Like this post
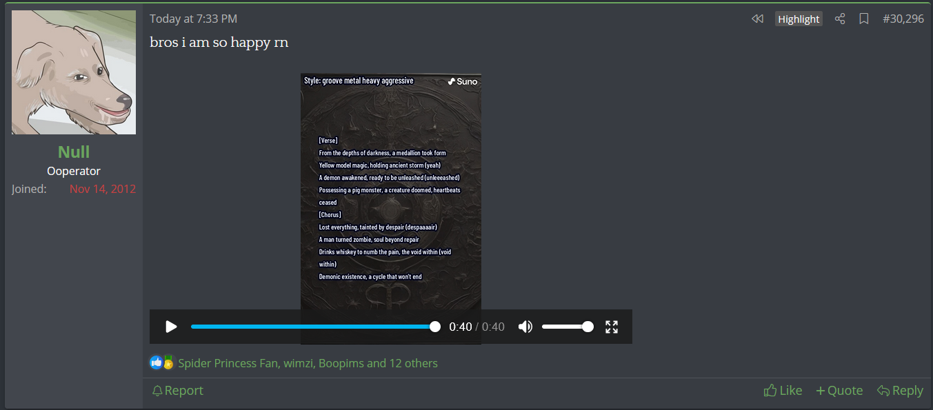 coord(783,391)
